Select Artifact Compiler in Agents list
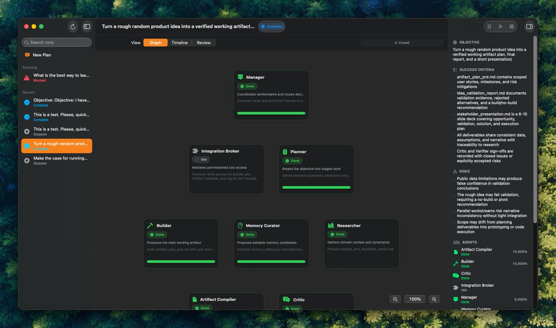 coord(490,251)
